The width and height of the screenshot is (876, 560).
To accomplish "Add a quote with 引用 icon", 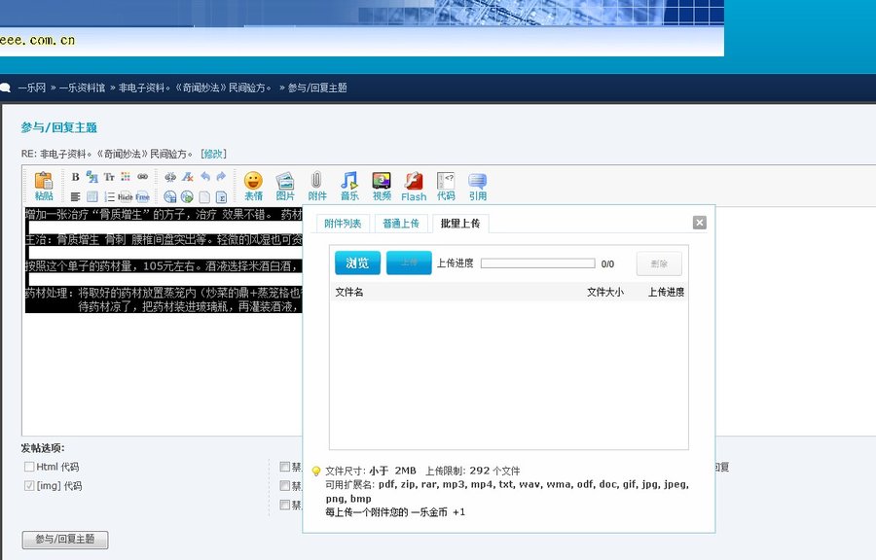I will pos(478,185).
